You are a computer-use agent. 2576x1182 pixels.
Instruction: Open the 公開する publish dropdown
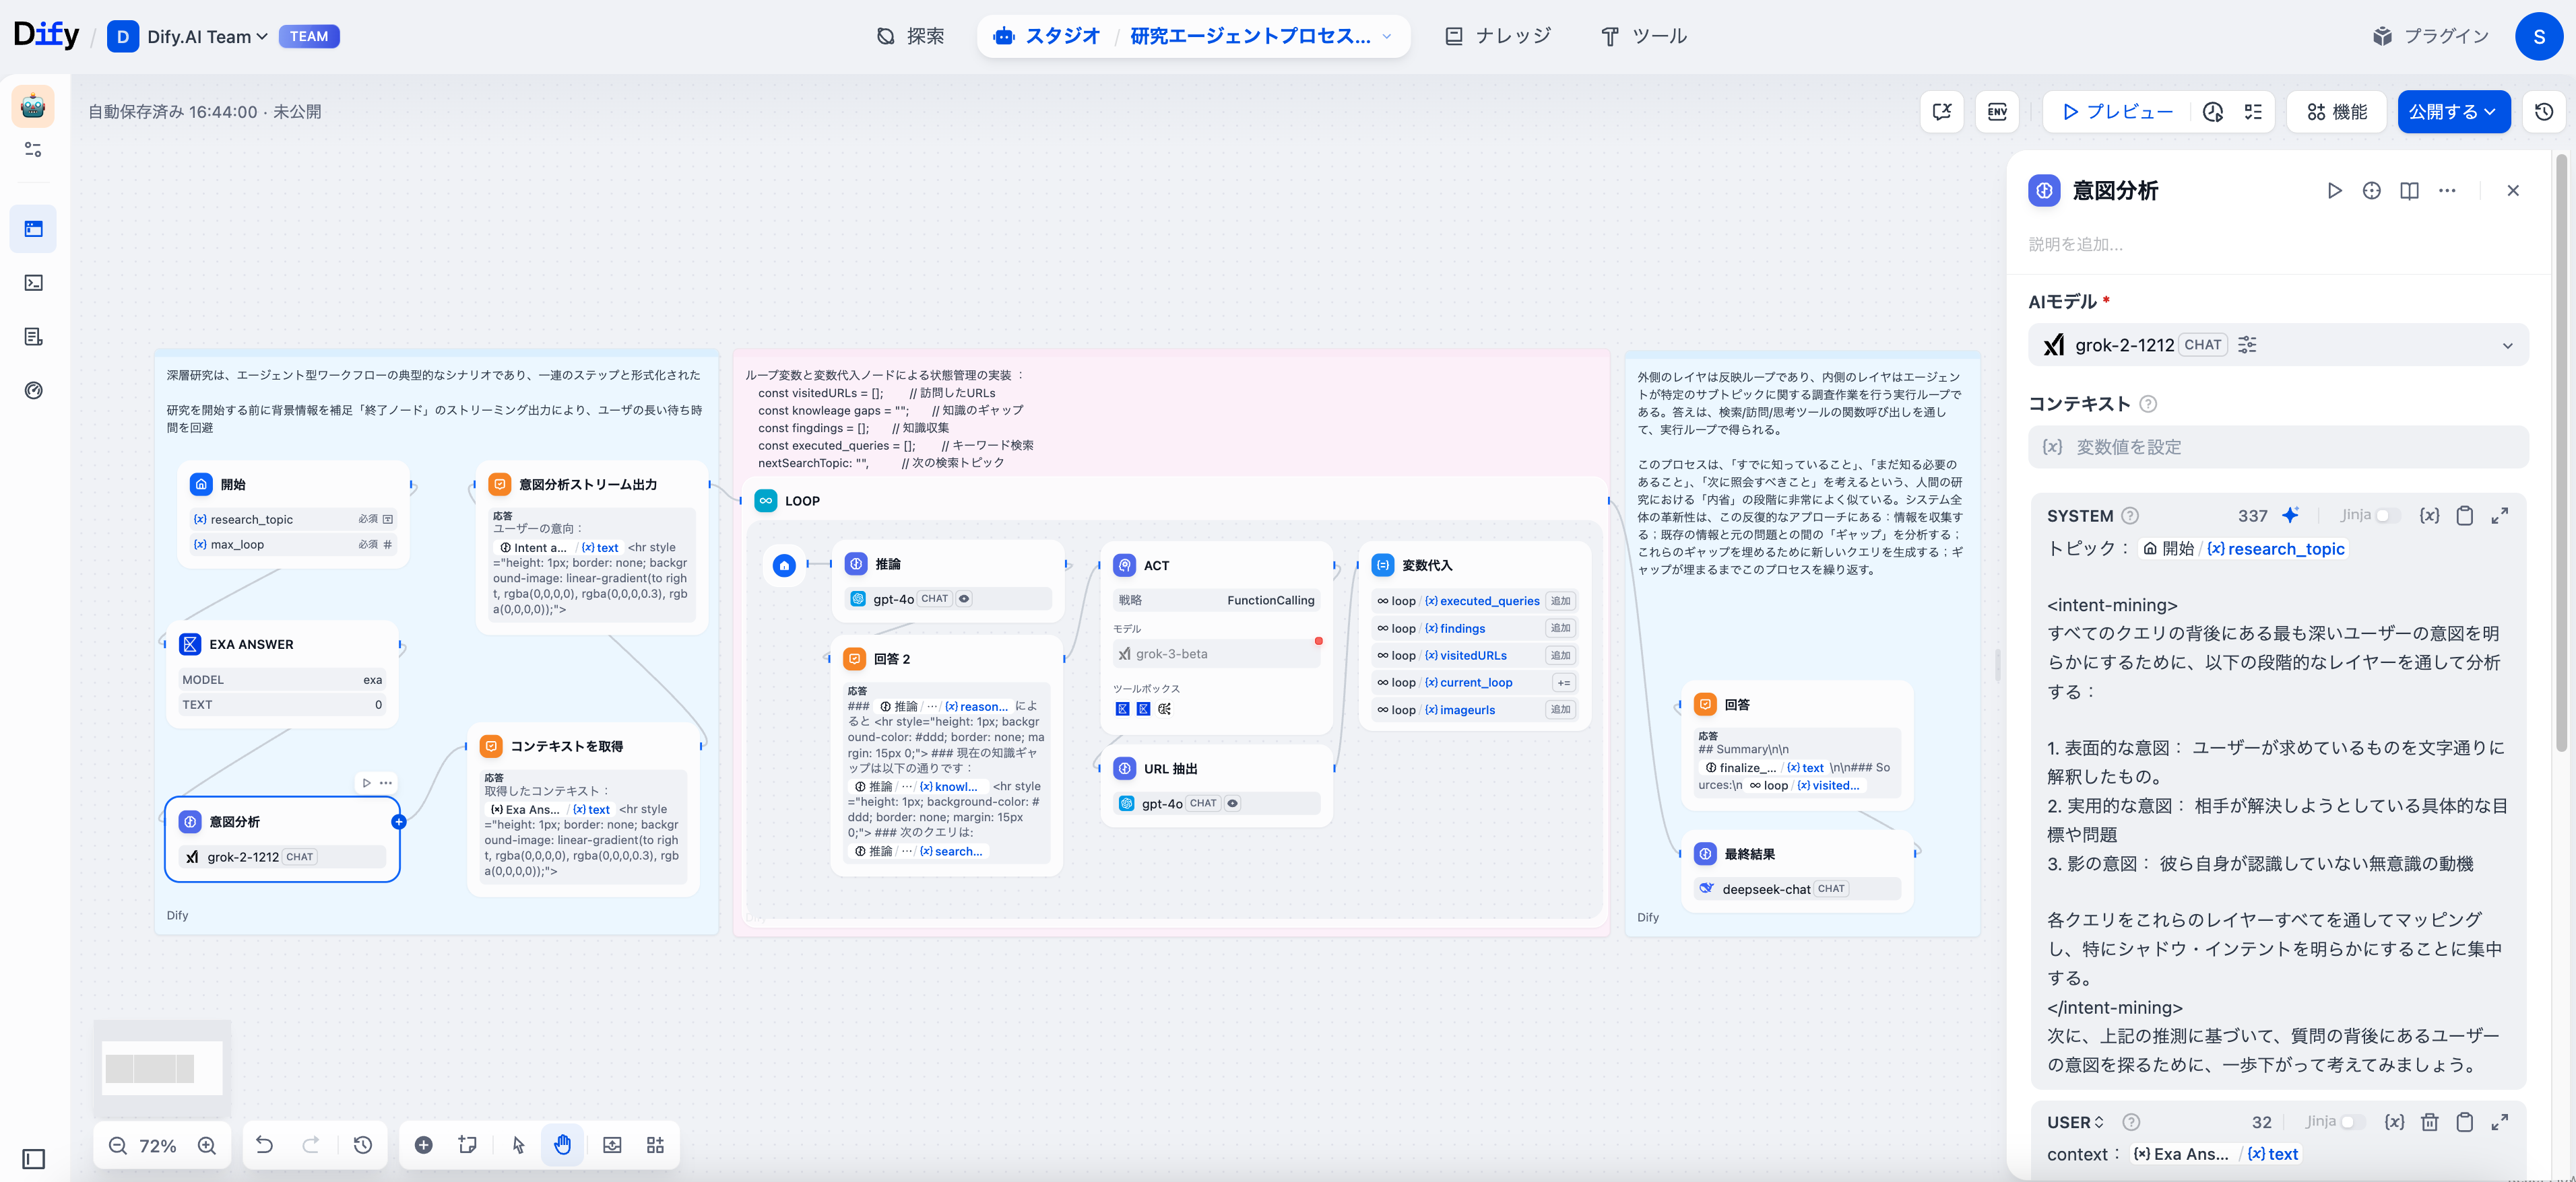point(2453,112)
